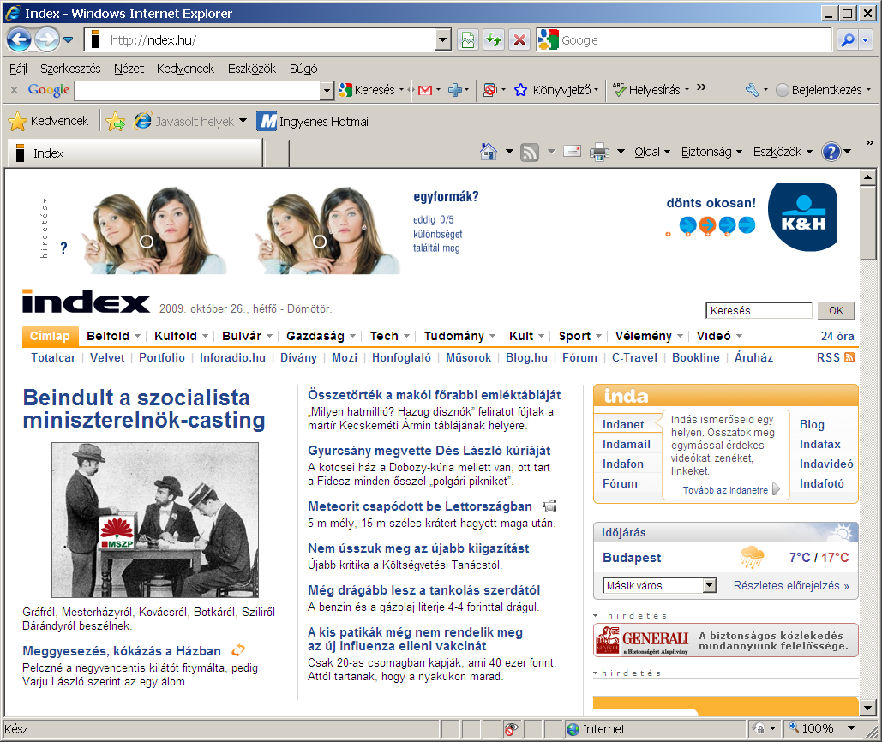The height and width of the screenshot is (742, 882).
Task: Click orange refresh icon next to Meggyesezés
Action: (238, 650)
